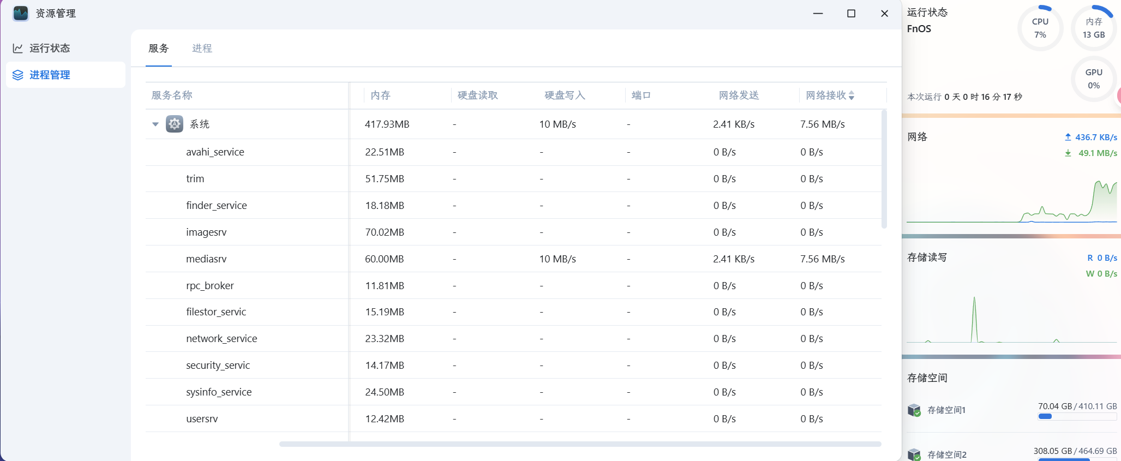The height and width of the screenshot is (461, 1121).
Task: Click the 资源管理 app icon
Action: [21, 14]
